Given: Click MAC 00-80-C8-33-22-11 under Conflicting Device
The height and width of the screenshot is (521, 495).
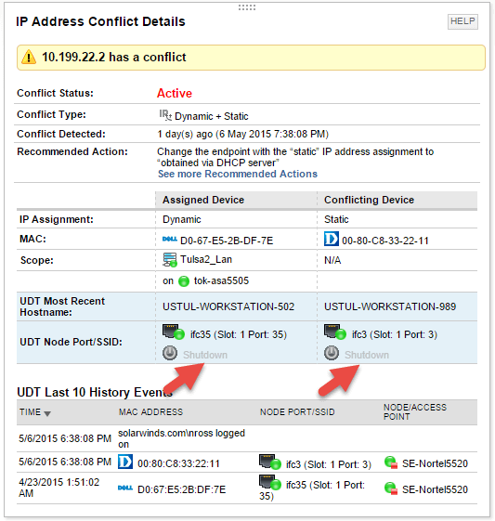Looking at the screenshot, I should click(385, 241).
